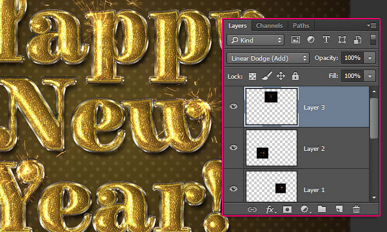387x232 pixels.
Task: Open the Opacity slider dropdown arrow
Action: point(370,58)
